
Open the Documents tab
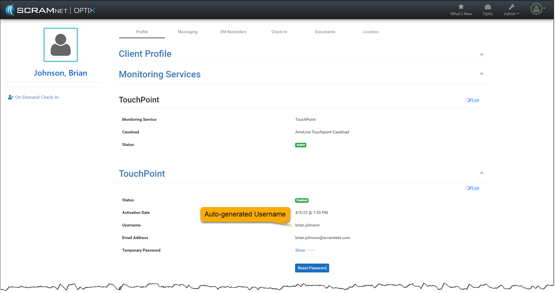click(x=325, y=32)
